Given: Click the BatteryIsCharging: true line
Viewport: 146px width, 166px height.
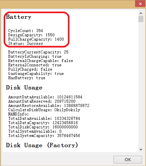Looking at the screenshot, I should click(35, 56).
